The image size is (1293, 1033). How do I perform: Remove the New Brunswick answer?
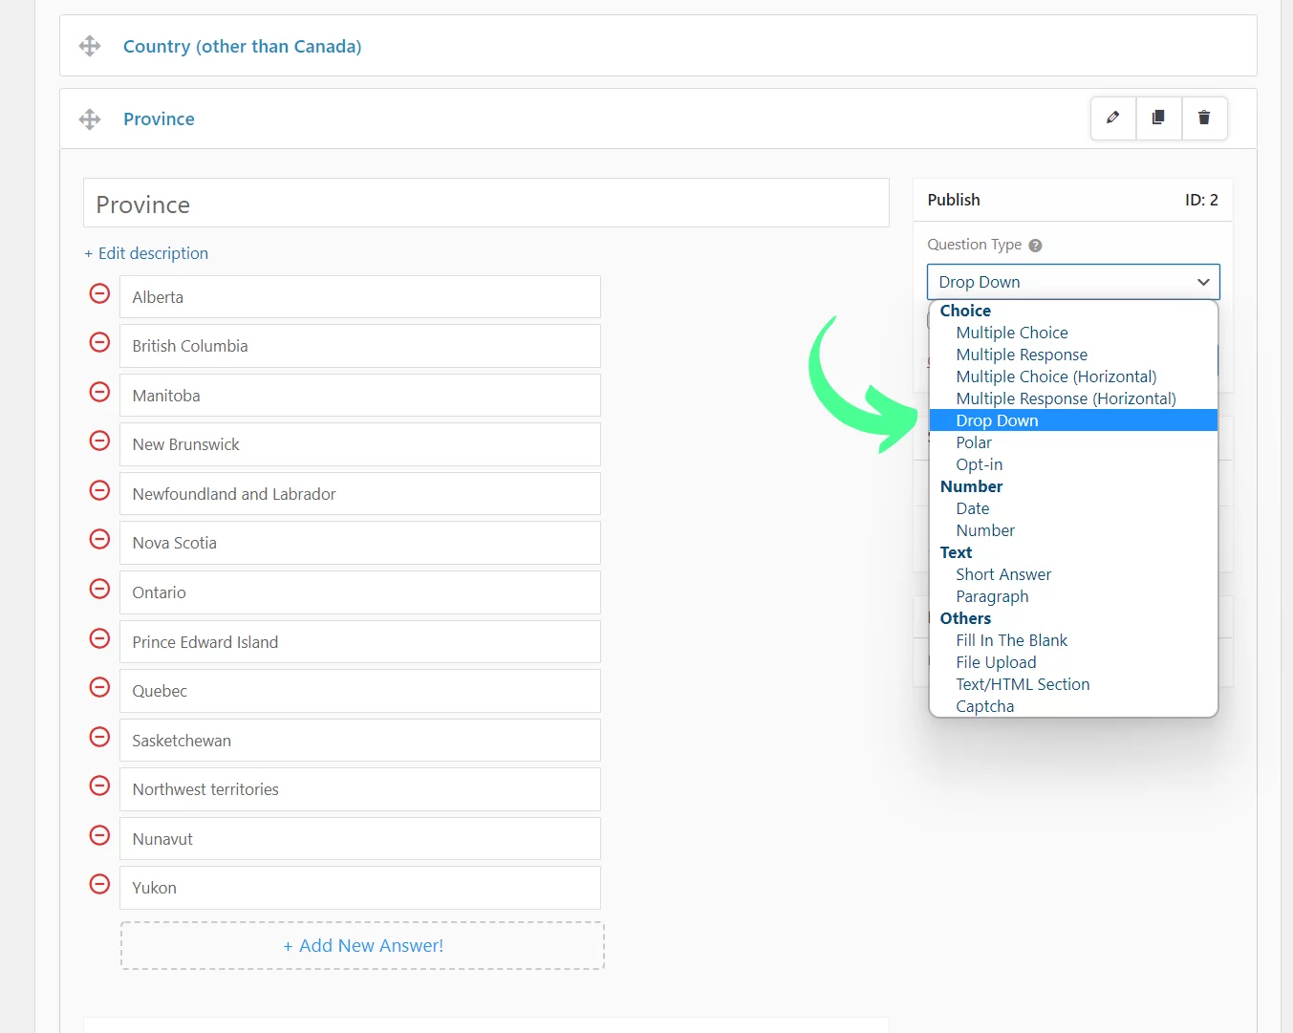coord(99,441)
